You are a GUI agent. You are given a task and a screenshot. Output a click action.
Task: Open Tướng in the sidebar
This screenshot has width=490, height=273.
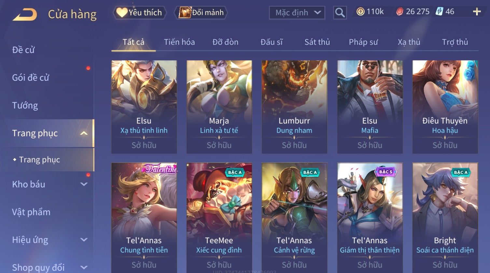tap(25, 105)
